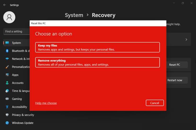Open the Help me choose link
Screen dimensions: 196x130
(46, 103)
